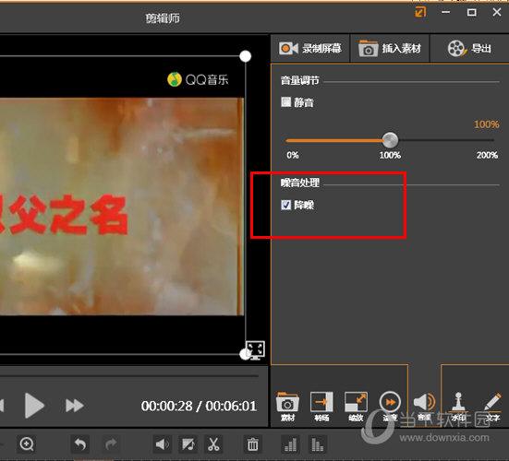Viewport: 509px width, 461px height.
Task: Open the 素材 material tab
Action: click(287, 407)
